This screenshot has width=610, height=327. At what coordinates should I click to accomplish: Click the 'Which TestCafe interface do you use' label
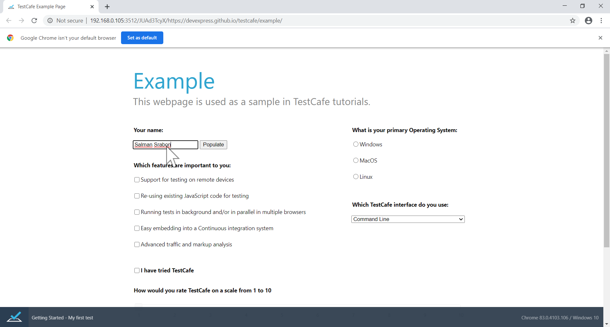click(x=400, y=205)
